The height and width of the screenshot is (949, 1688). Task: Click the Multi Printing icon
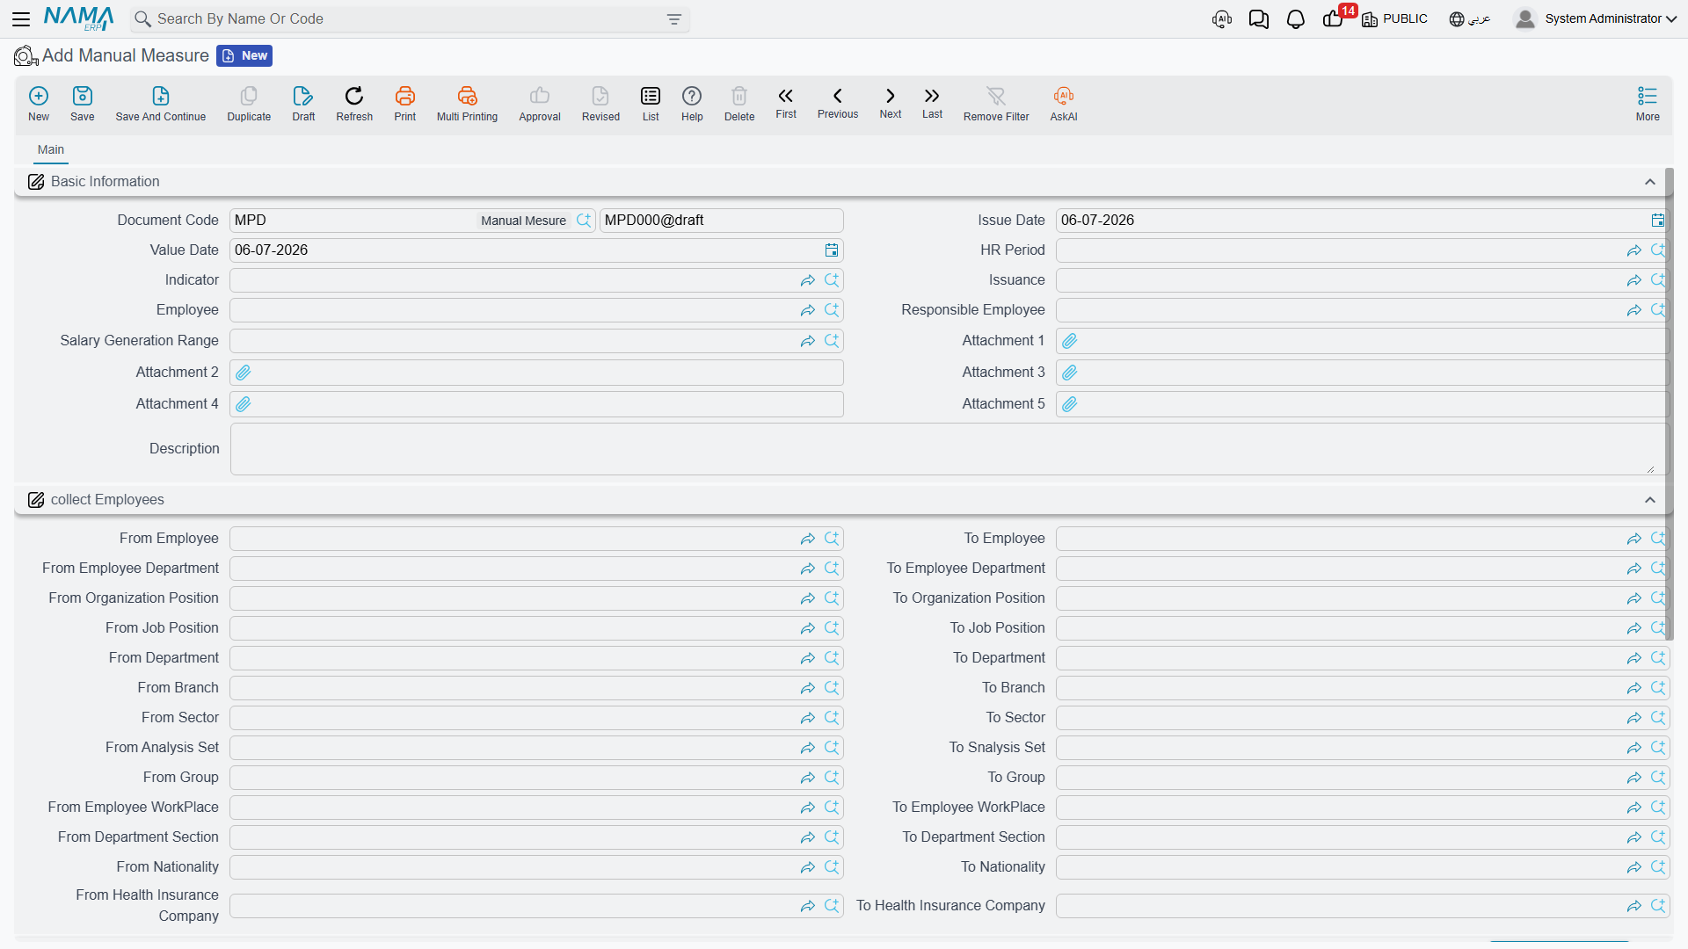[467, 96]
